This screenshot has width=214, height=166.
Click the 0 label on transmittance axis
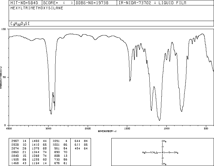point(5,125)
